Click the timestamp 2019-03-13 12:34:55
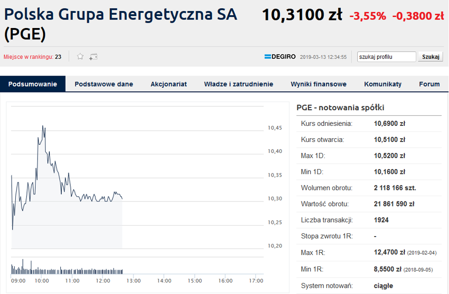 (323, 57)
